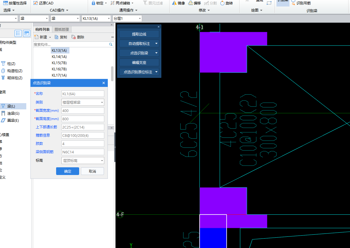Screen dimensions: 350x248
Task: Click the 梁侧面钢筋 field showing N6C14
Action: point(83,152)
